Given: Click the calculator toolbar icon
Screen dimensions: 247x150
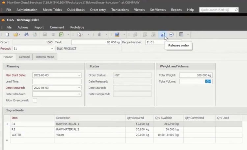Looking at the screenshot, I should (181, 34).
